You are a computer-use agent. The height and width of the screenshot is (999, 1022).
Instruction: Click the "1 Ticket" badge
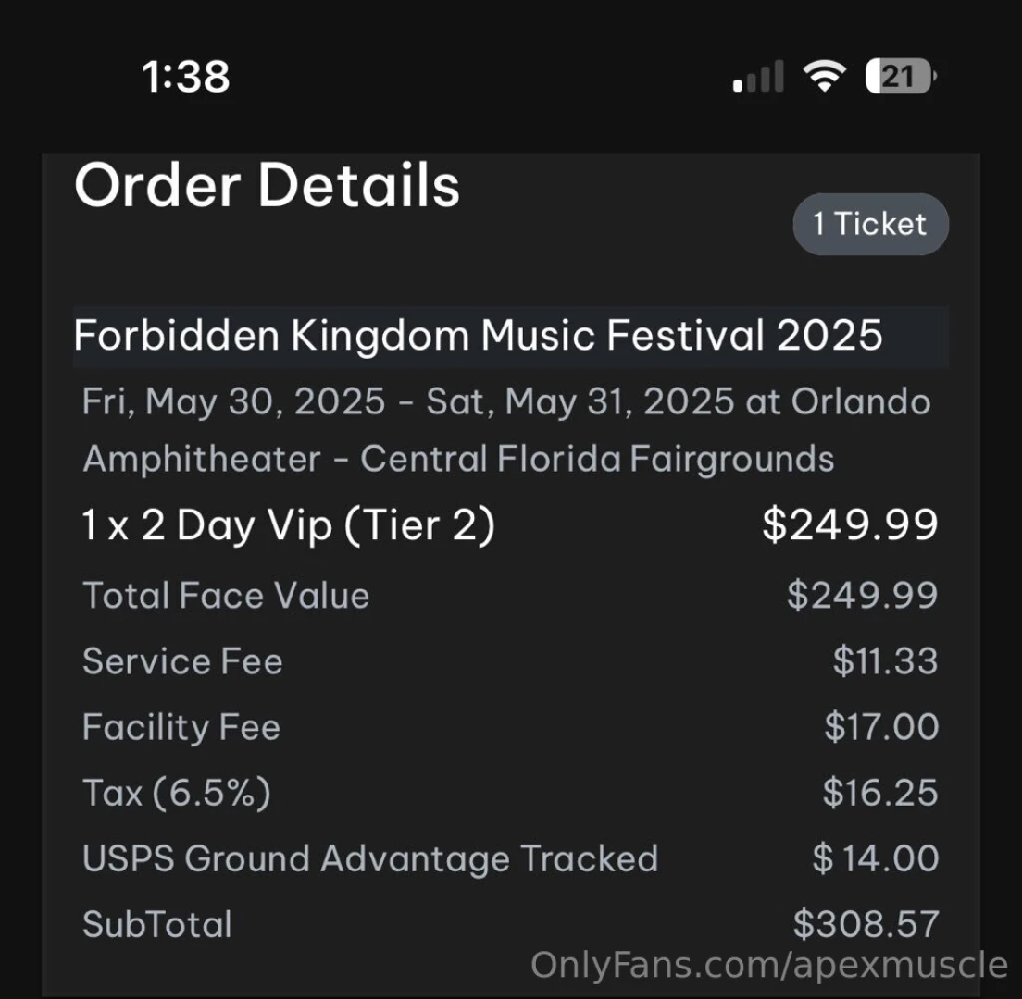pyautogui.click(x=870, y=224)
